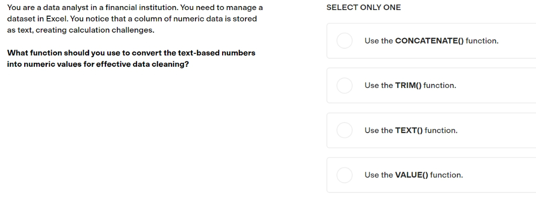Click the paragraph starting "You are a data analyst"
The width and height of the screenshot is (536, 211).
pos(135,19)
